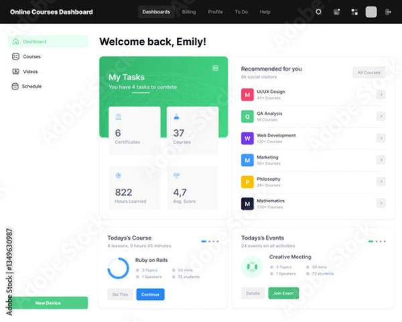This screenshot has width=402, height=322.
Task: Open the My Tasks three-dot menu
Action: 215,68
